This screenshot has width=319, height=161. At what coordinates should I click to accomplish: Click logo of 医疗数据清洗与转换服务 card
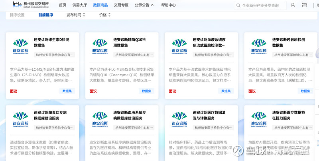tap(179, 119)
